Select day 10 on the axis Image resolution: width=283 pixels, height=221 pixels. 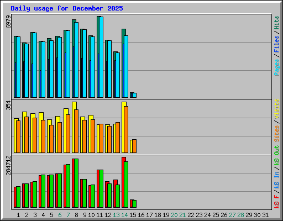91,215
